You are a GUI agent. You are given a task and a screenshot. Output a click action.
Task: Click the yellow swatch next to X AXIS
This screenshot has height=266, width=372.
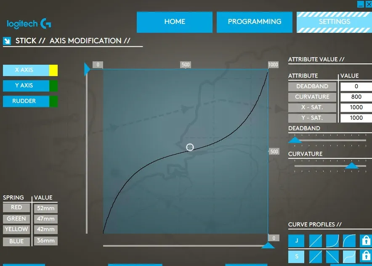(53, 70)
